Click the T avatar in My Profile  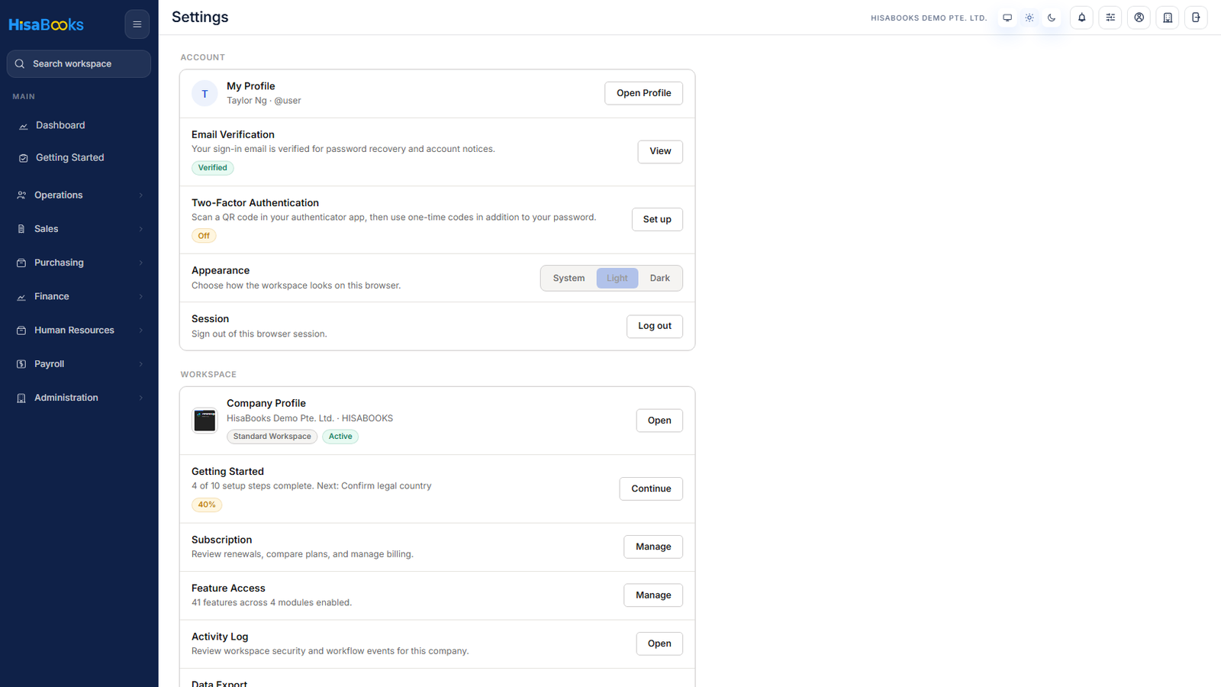point(205,94)
